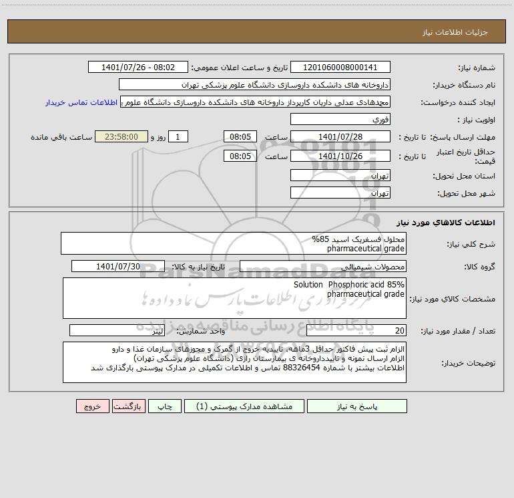Click the 'ساعت باقی مانده' text
The image size is (514, 498).
pyautogui.click(x=61, y=137)
